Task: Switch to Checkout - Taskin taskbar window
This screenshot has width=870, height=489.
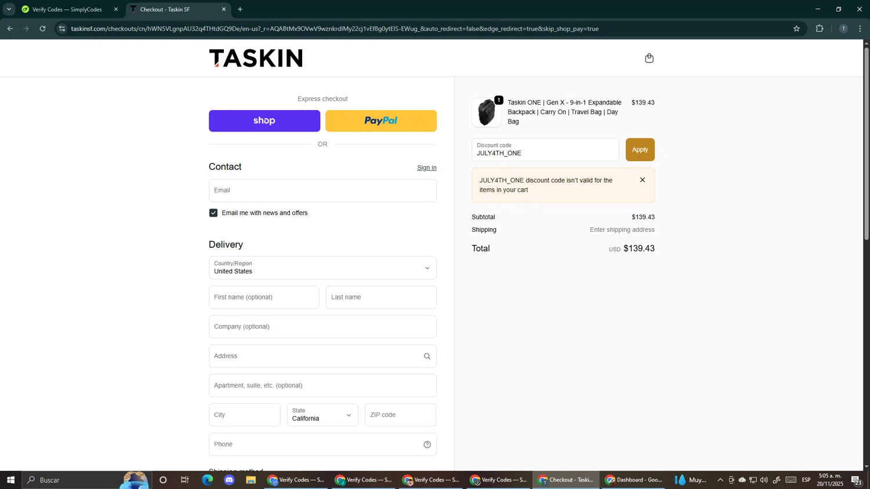Action: point(565,480)
